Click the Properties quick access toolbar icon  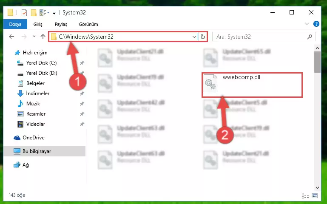[x=24, y=13]
